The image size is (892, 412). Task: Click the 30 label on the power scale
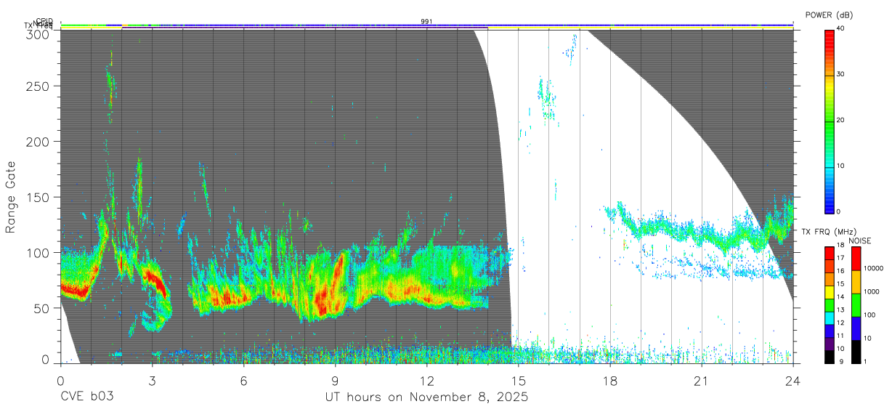pyautogui.click(x=842, y=75)
